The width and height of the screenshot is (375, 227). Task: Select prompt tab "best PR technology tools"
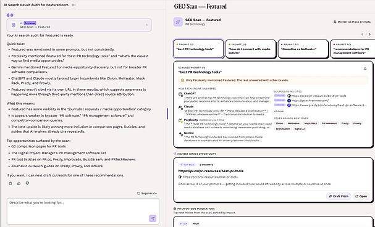[198, 49]
